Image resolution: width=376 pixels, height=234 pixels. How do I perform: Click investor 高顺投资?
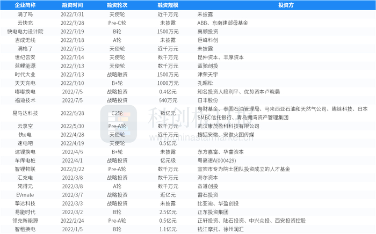(x=208, y=32)
